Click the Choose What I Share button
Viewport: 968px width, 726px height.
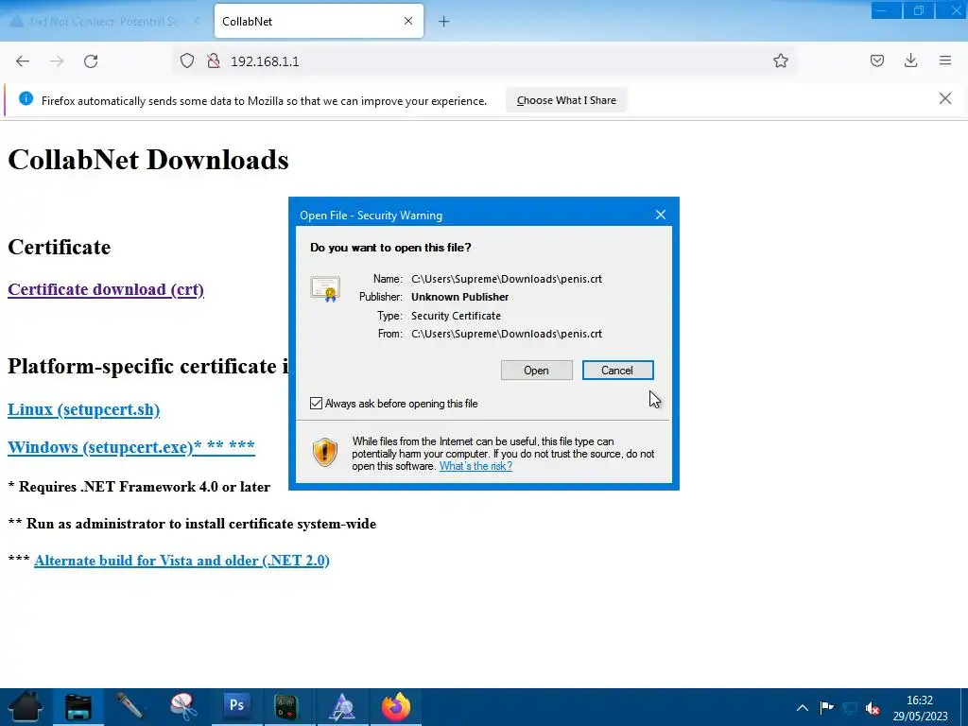coord(566,100)
